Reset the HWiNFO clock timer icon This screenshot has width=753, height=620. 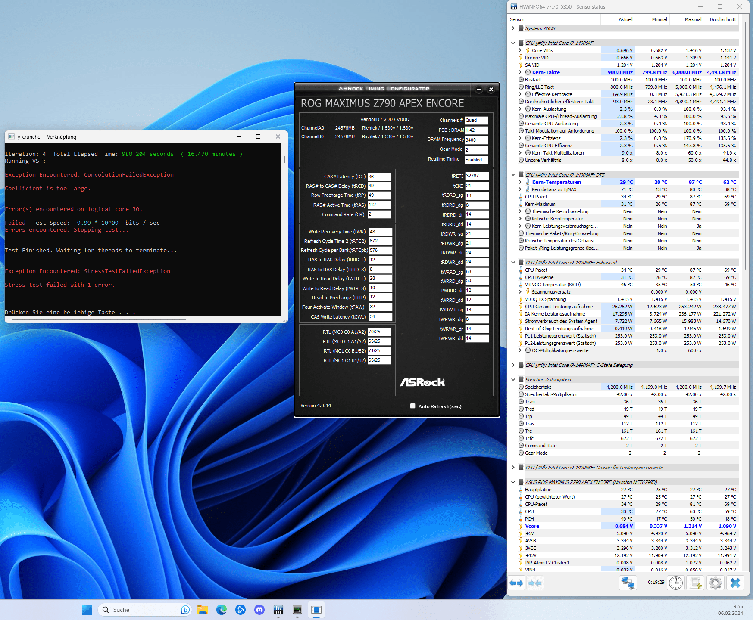click(x=675, y=583)
